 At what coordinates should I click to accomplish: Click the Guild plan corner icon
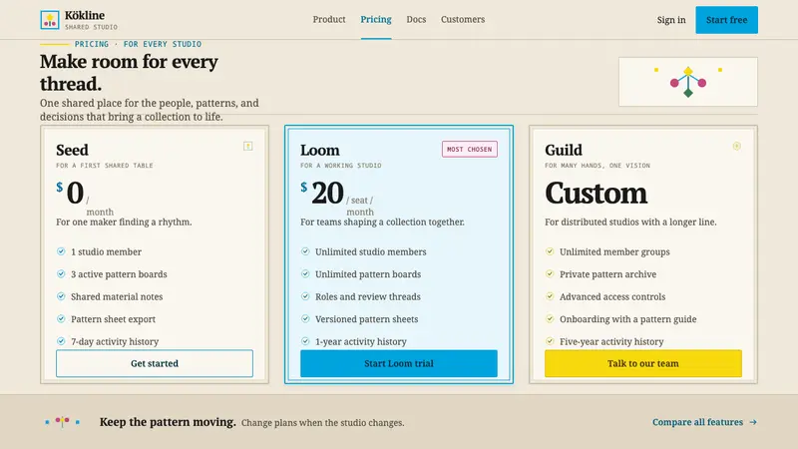tap(736, 146)
